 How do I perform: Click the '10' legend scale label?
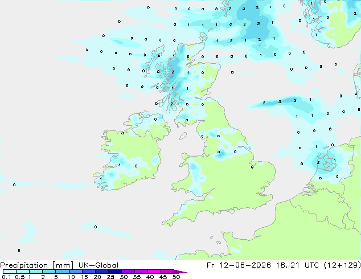pos(71,277)
